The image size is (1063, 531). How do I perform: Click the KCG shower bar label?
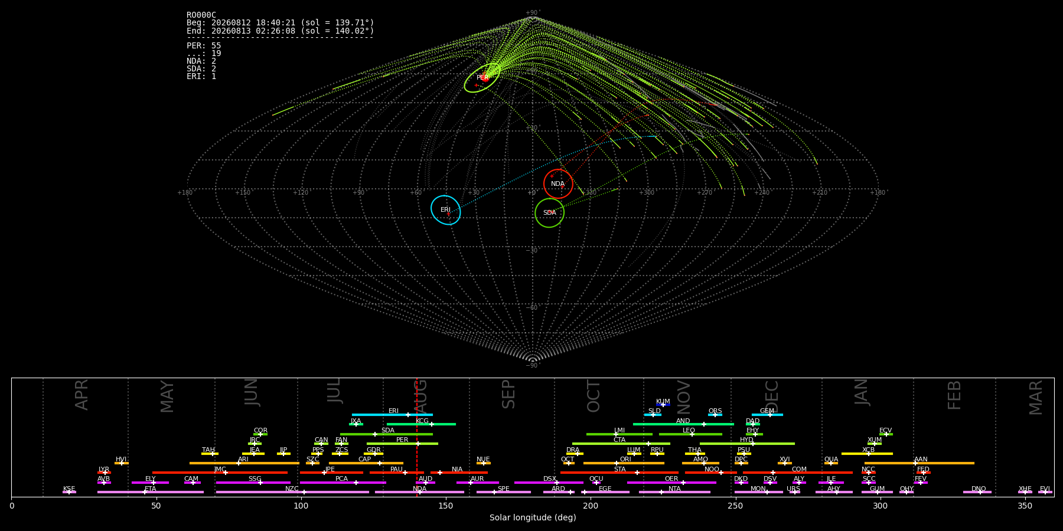tap(422, 421)
